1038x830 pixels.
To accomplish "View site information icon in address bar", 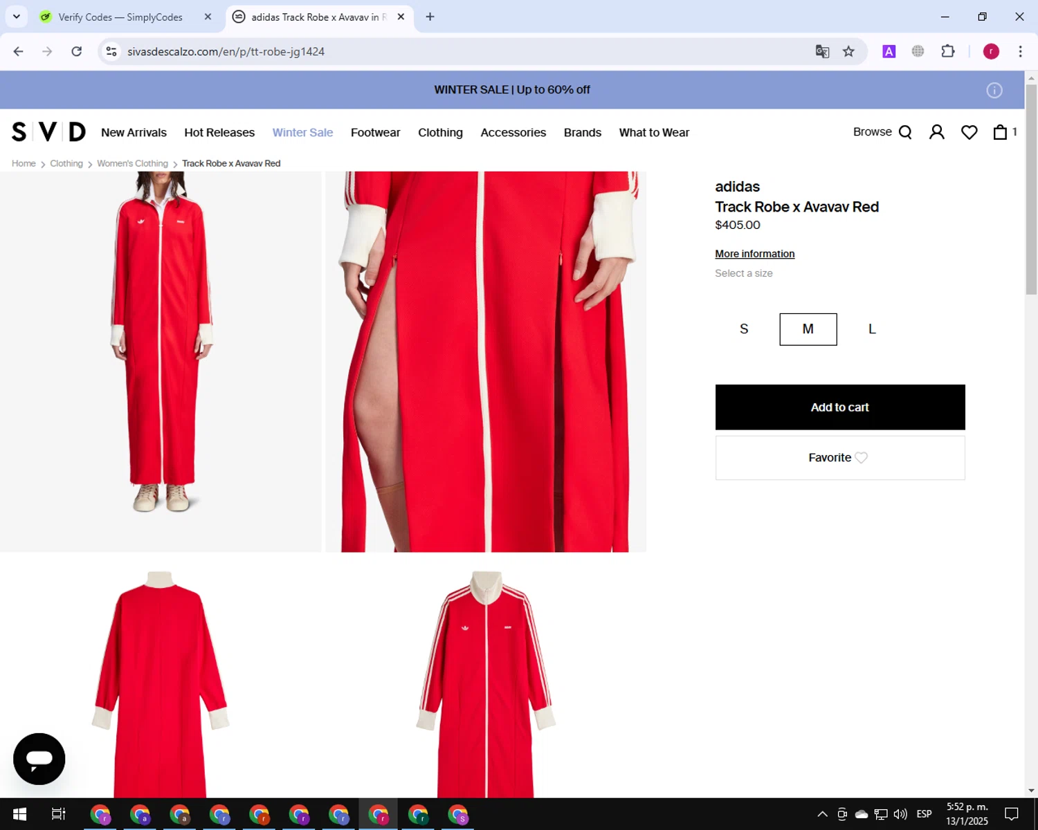I will click(111, 51).
